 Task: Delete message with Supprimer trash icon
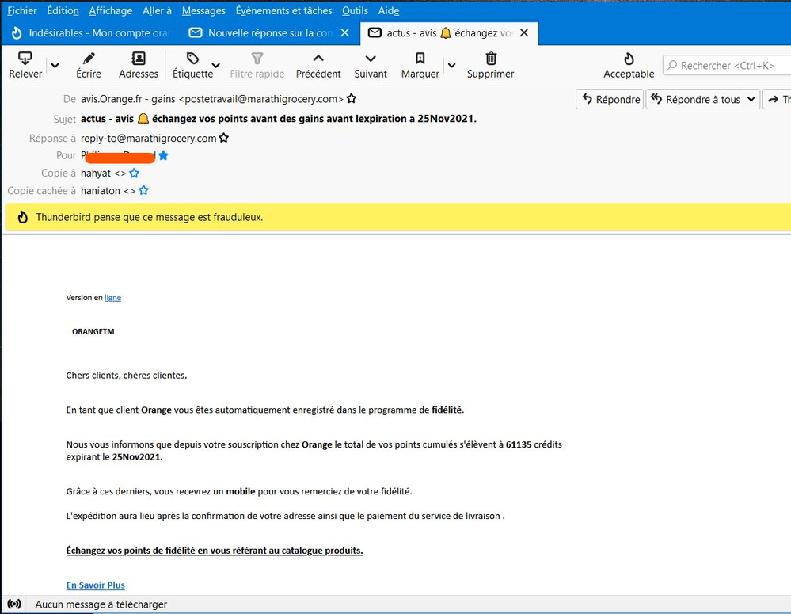[x=490, y=59]
